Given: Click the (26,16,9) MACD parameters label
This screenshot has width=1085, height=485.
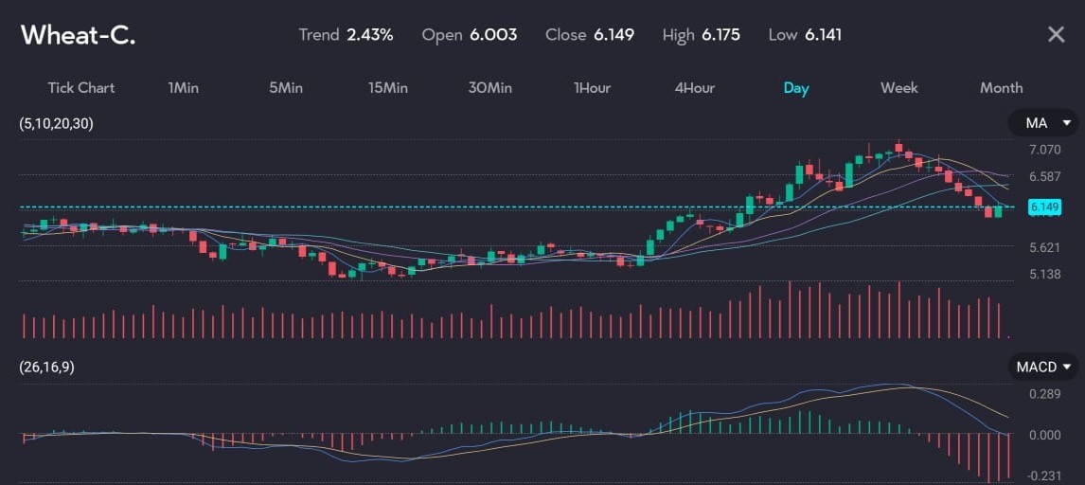Looking at the screenshot, I should [x=47, y=368].
